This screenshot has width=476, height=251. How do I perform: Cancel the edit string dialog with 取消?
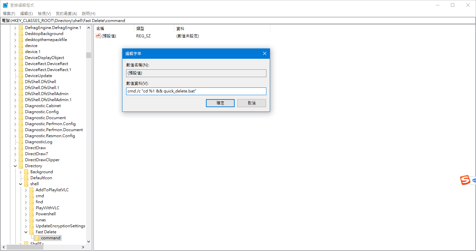tap(252, 103)
